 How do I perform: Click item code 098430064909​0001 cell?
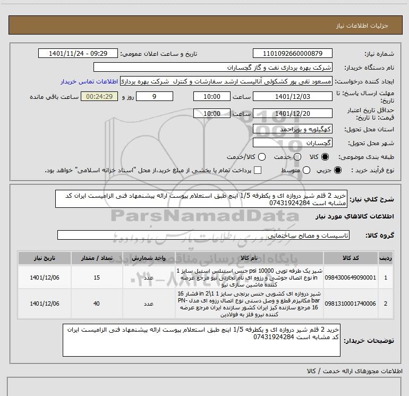click(351, 277)
